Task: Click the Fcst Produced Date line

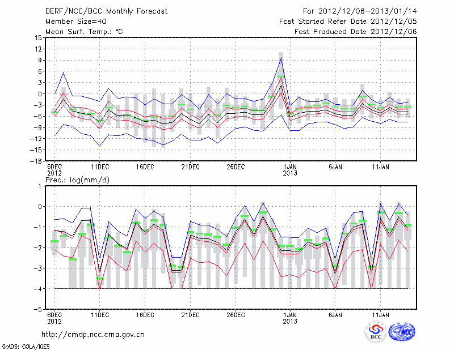Action: [355, 32]
